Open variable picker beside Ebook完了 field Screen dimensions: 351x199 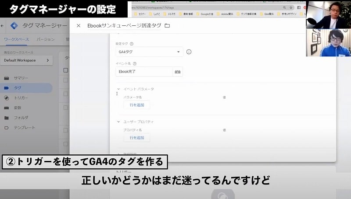178,72
